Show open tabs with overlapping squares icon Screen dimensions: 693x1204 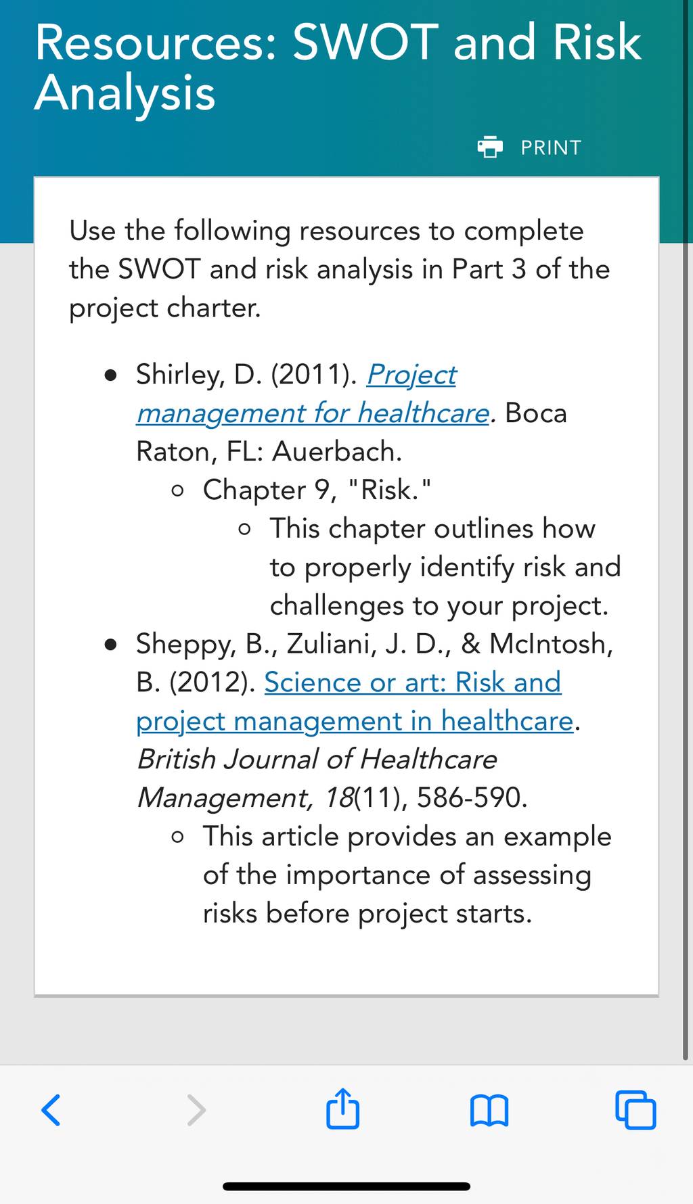coord(635,1109)
